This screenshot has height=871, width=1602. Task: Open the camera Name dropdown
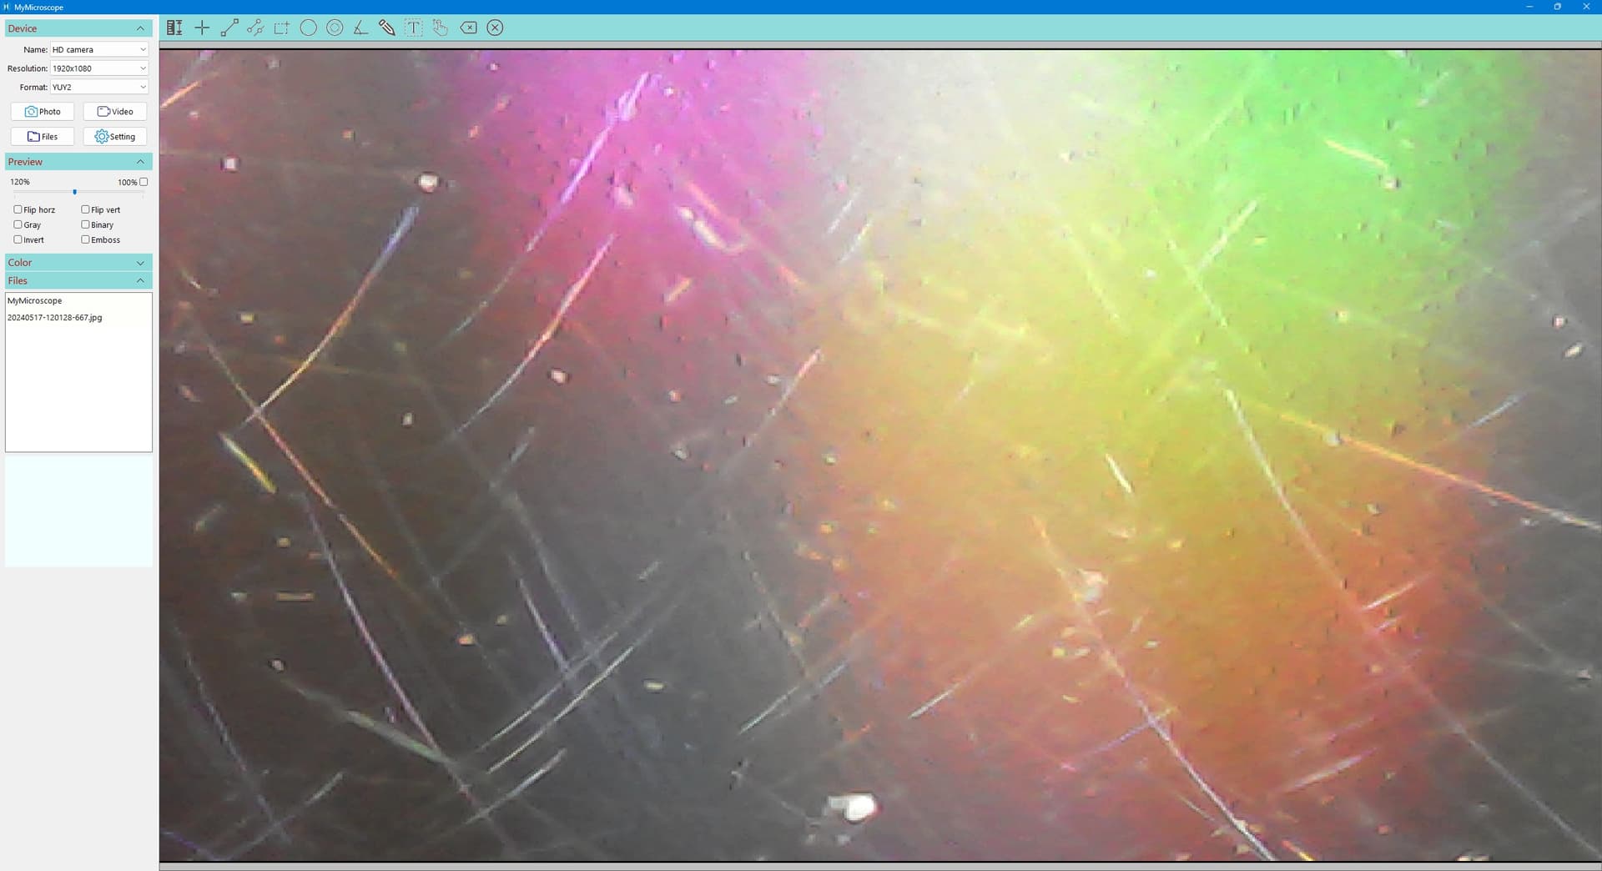coord(99,49)
